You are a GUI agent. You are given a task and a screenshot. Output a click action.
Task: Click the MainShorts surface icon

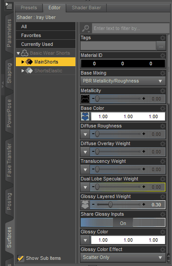29,62
